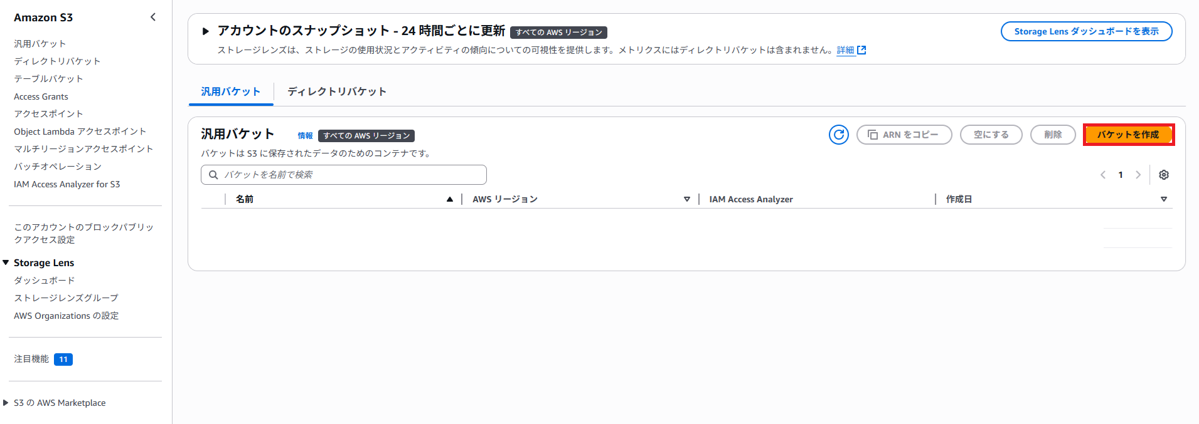Open アクセスポイント in the sidebar
1199x424 pixels.
(x=48, y=114)
